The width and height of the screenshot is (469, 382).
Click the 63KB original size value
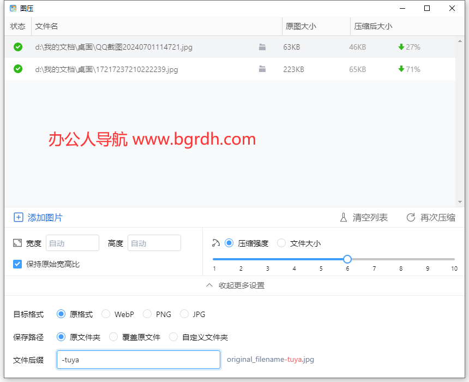[x=292, y=47]
